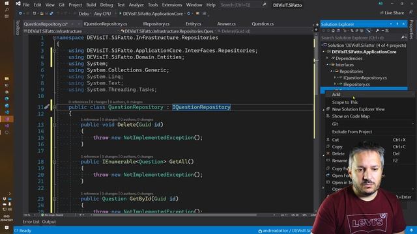This screenshot has height=234, width=417.
Task: Click the Solution Explorer properties wrench icon
Action: [x=377, y=31]
